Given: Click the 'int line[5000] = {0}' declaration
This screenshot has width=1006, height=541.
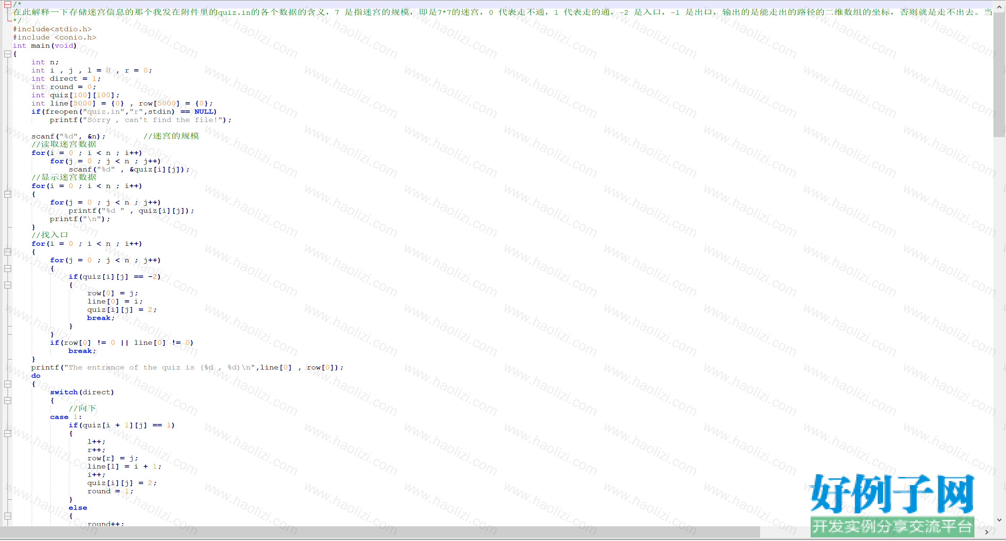Looking at the screenshot, I should click(x=78, y=103).
